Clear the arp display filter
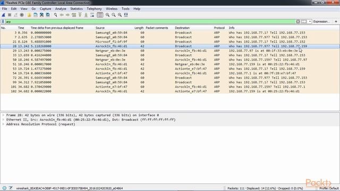340x191 pixels. (x=298, y=21)
